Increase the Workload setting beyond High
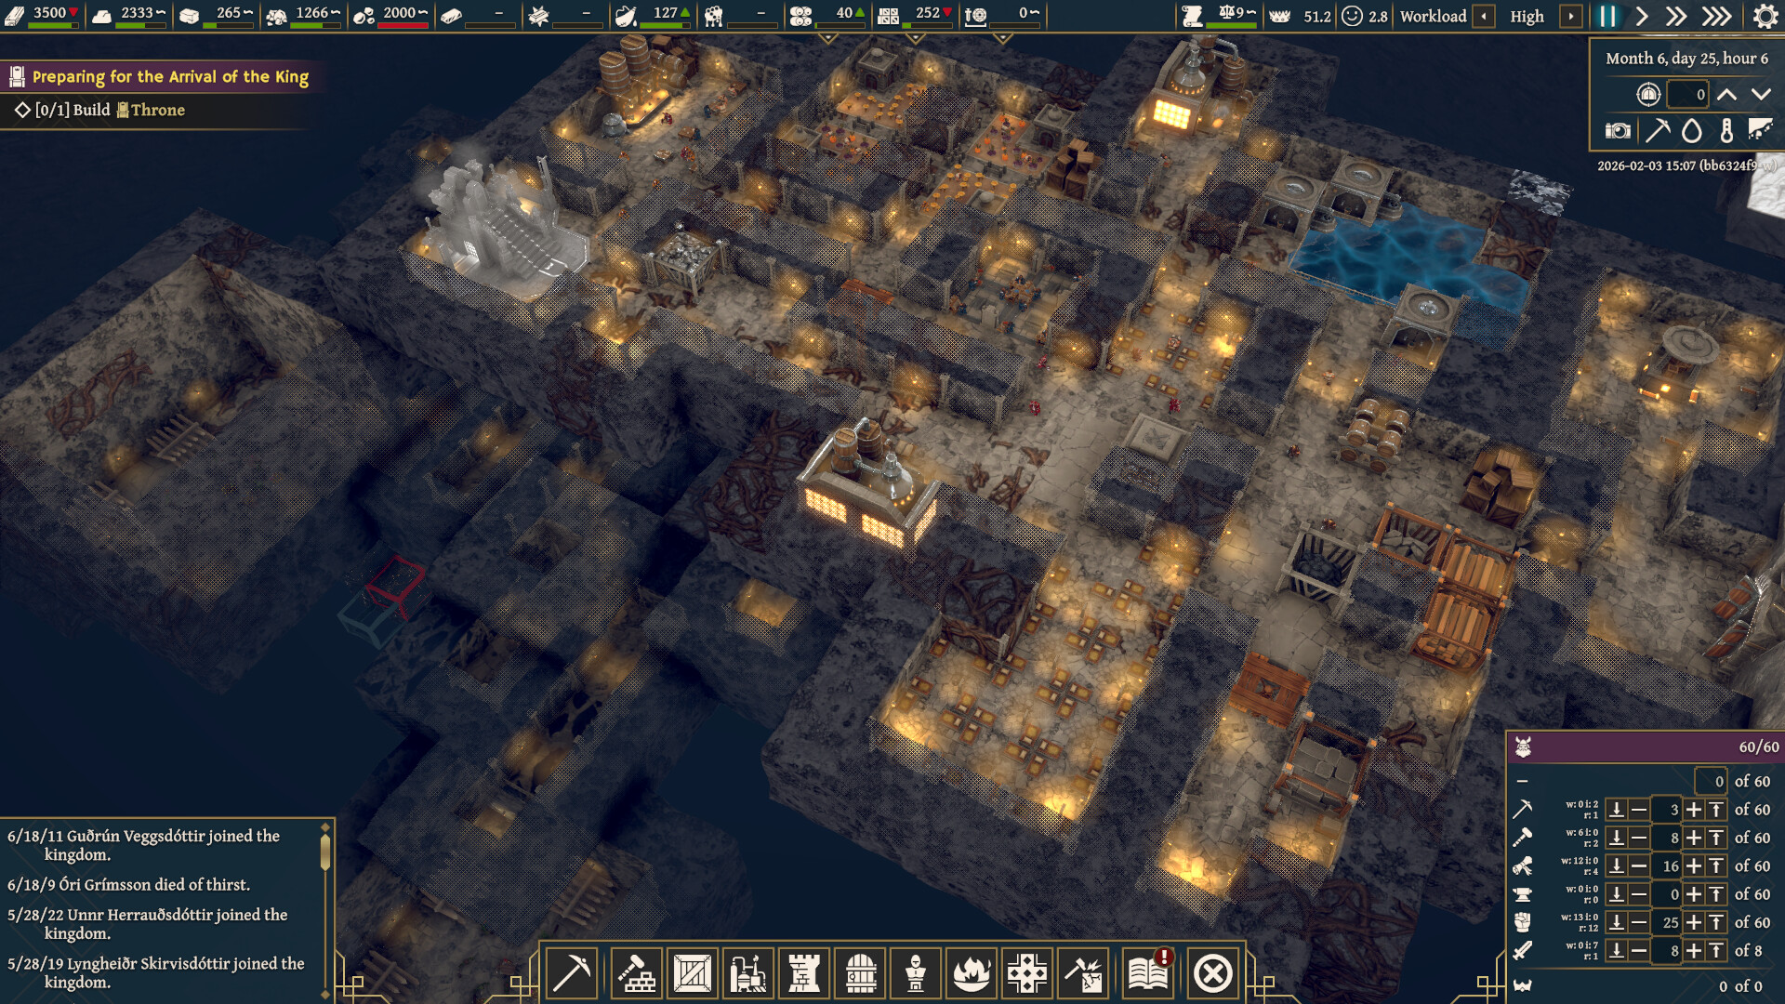The height and width of the screenshot is (1004, 1785). click(1572, 17)
